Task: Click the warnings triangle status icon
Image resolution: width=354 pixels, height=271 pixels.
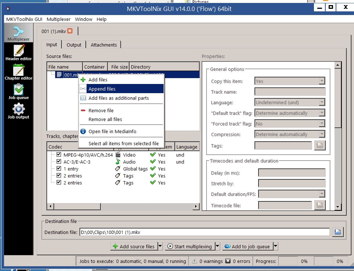Action: pyautogui.click(x=194, y=261)
